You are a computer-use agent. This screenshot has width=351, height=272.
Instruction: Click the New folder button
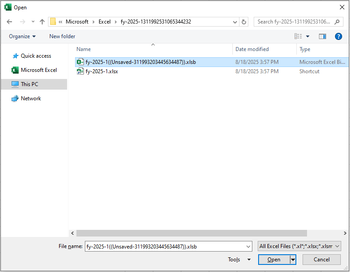pyautogui.click(x=62, y=36)
